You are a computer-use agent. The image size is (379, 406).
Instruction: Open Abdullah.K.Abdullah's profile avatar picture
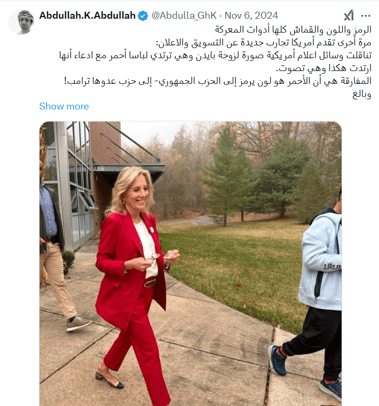point(21,22)
